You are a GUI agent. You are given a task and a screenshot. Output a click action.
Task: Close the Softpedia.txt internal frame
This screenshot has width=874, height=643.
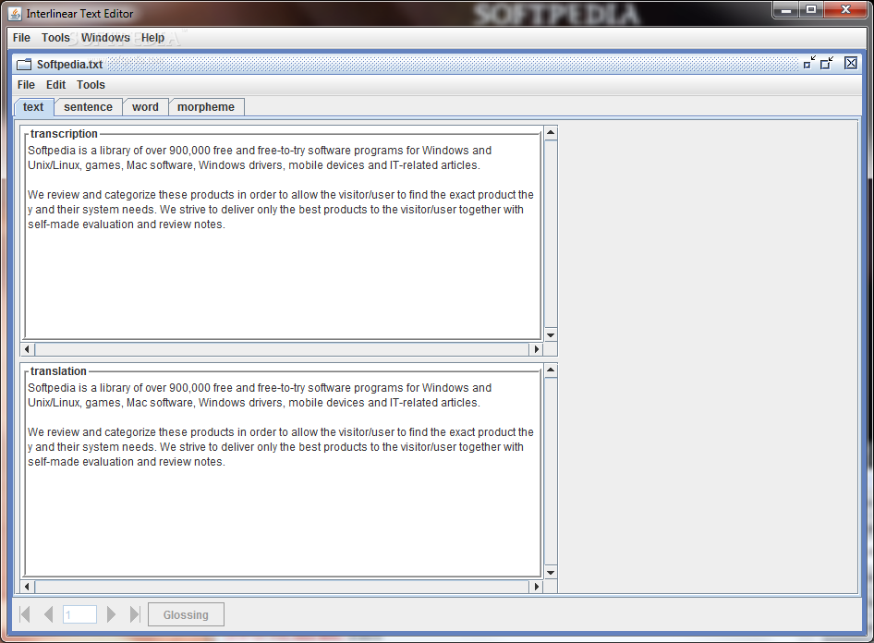(851, 63)
